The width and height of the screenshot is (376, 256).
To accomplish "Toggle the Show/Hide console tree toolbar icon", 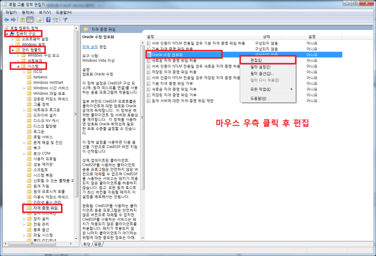I will pyautogui.click(x=30, y=20).
